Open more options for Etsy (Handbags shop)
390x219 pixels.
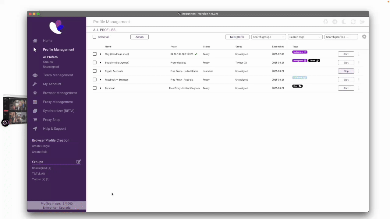[x=359, y=54]
